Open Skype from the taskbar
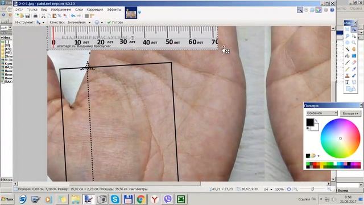Viewport: 364px width, 205px height. (x=115, y=199)
